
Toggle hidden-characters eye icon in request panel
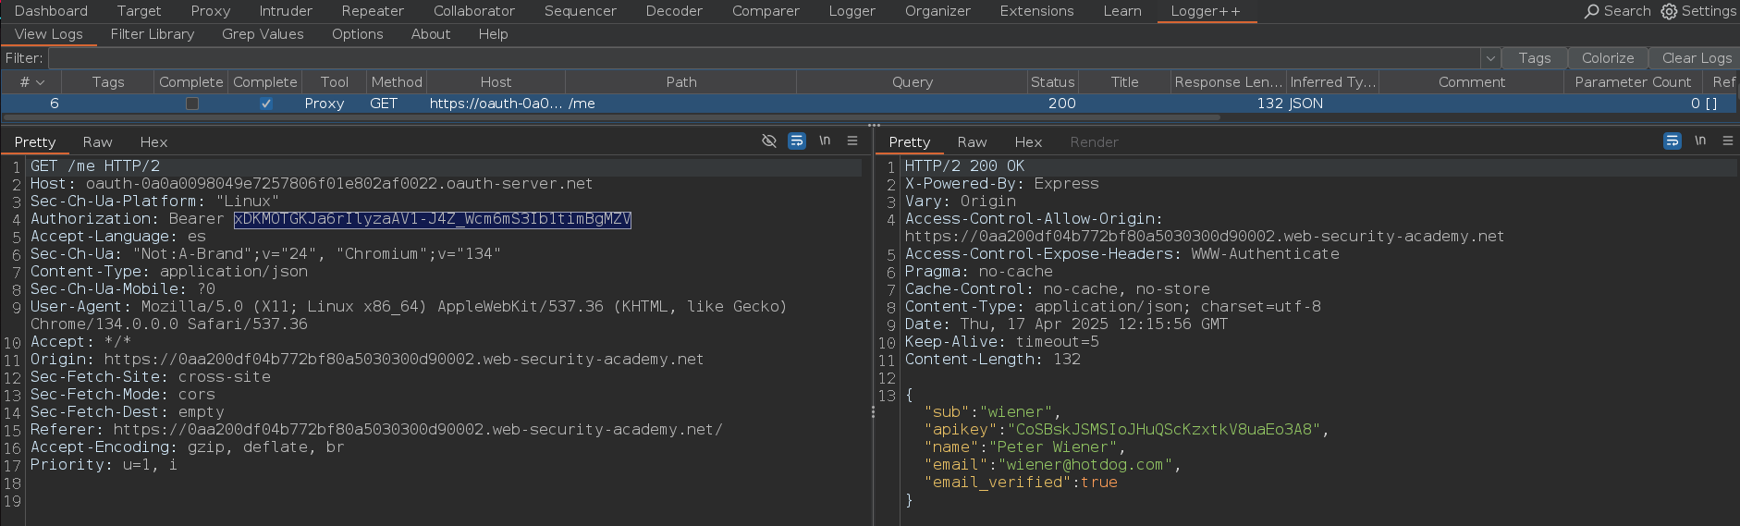pyautogui.click(x=768, y=141)
